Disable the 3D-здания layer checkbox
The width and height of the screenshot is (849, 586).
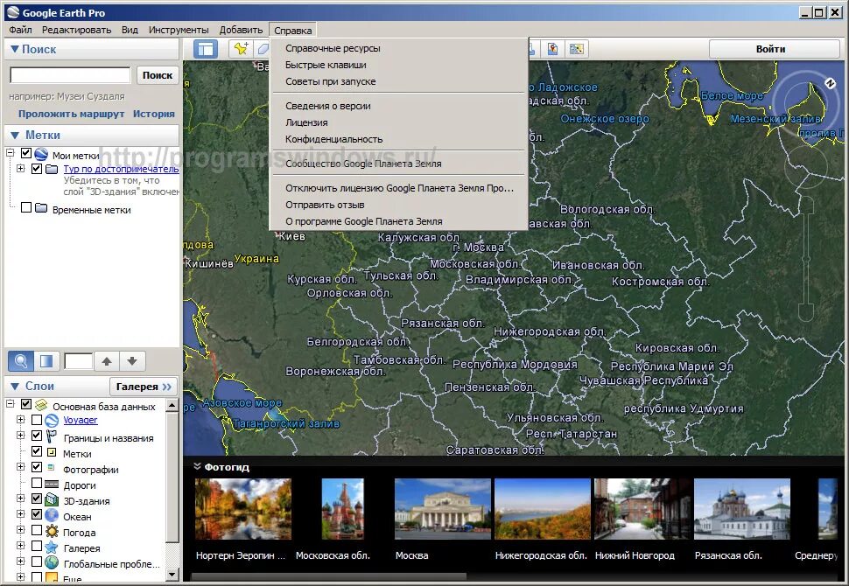click(x=36, y=498)
